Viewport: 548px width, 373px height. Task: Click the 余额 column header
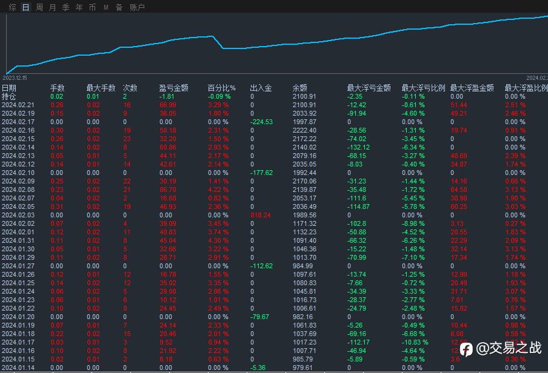(x=299, y=88)
